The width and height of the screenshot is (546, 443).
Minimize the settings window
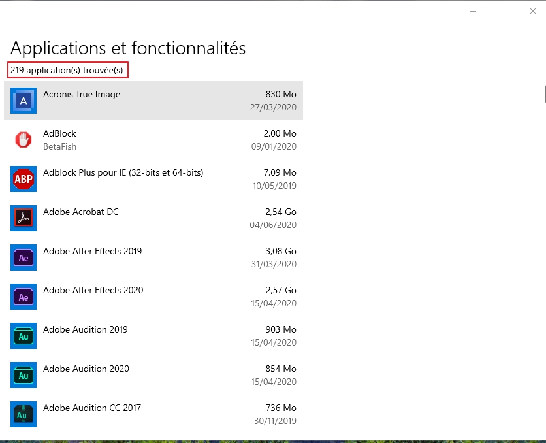(473, 12)
